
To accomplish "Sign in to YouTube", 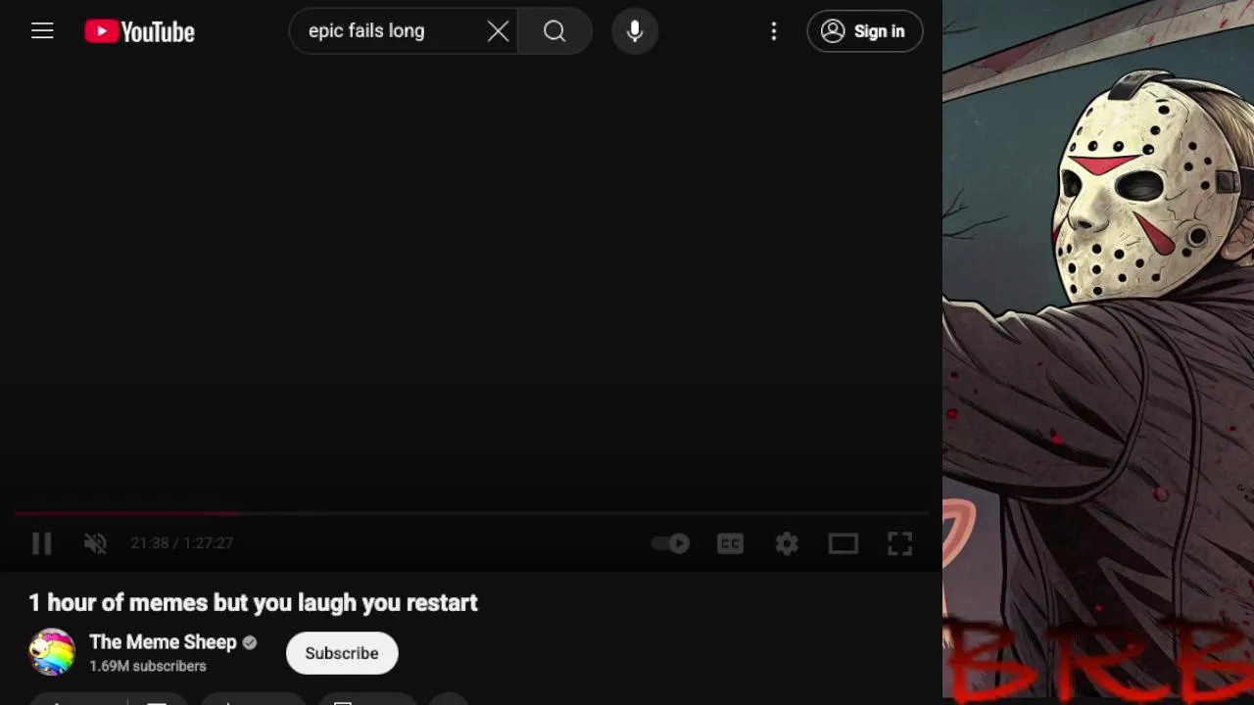I will (x=865, y=31).
